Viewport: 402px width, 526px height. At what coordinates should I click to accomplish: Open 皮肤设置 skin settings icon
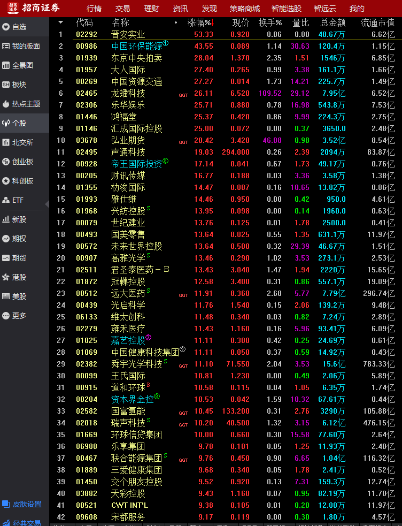pyautogui.click(x=6, y=504)
